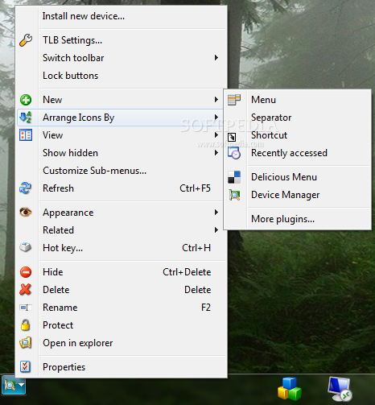Click the Menu icon in the submenu
375x405 pixels.
tap(234, 100)
